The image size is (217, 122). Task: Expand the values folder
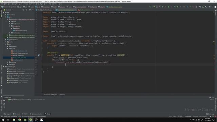pyautogui.click(x=7, y=64)
